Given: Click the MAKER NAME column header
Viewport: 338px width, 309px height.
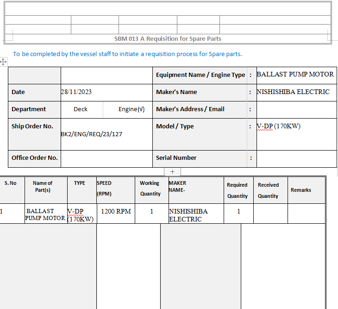Looking at the screenshot, I should pyautogui.click(x=178, y=187).
